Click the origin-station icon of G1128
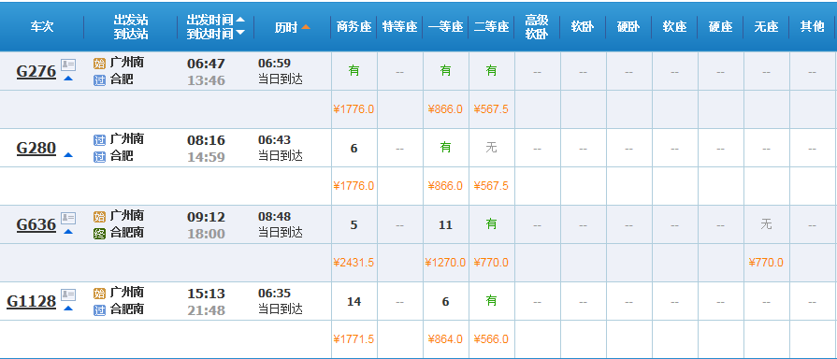The image size is (837, 359). tap(99, 294)
